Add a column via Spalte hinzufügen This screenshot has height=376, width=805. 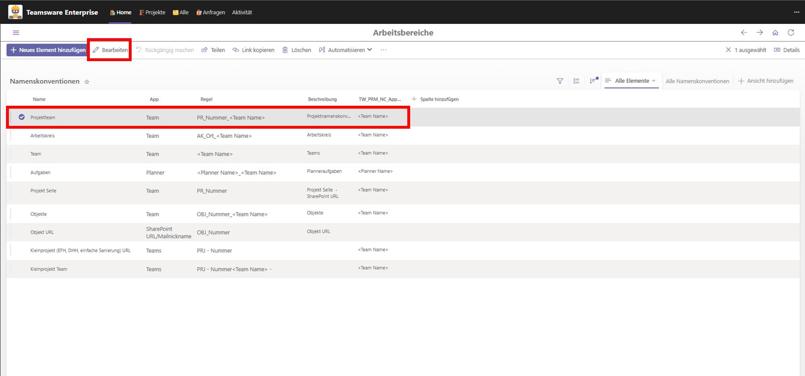pos(435,99)
